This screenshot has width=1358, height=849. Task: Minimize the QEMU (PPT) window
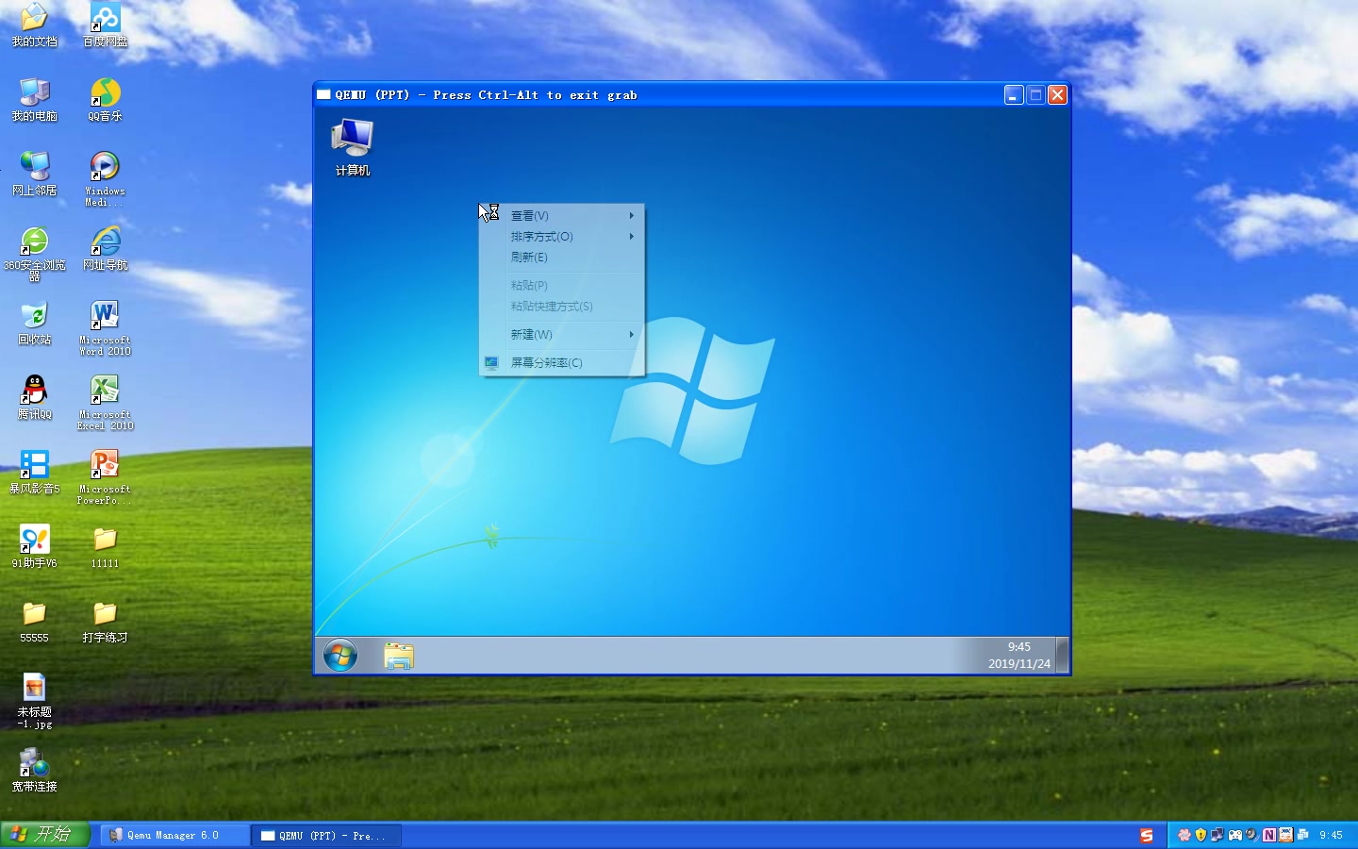(1014, 95)
